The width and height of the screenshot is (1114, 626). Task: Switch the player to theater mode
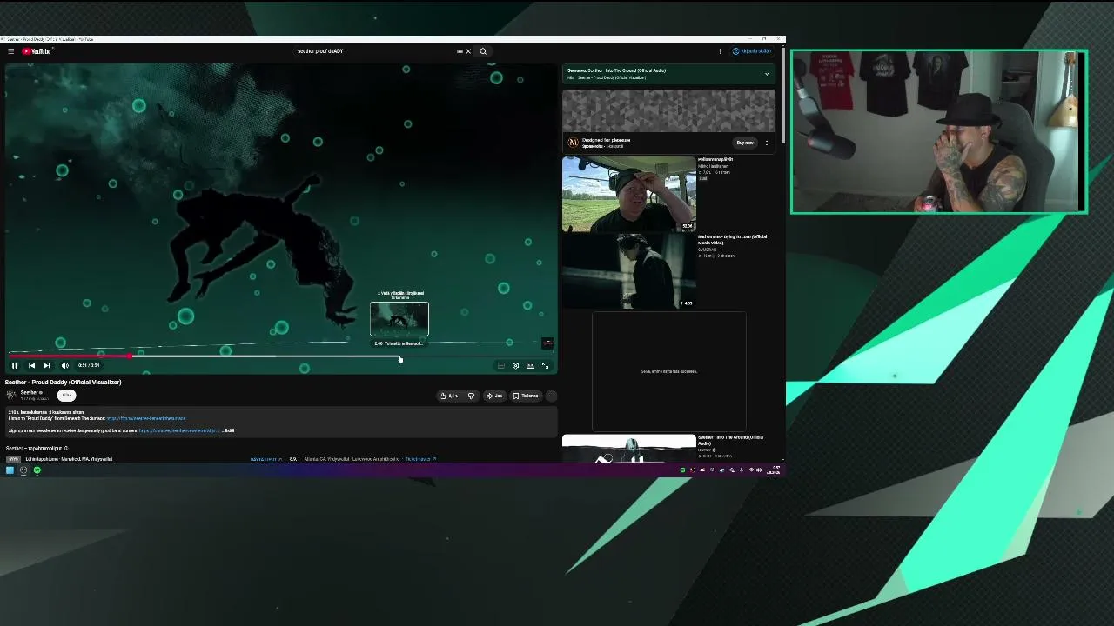point(530,366)
